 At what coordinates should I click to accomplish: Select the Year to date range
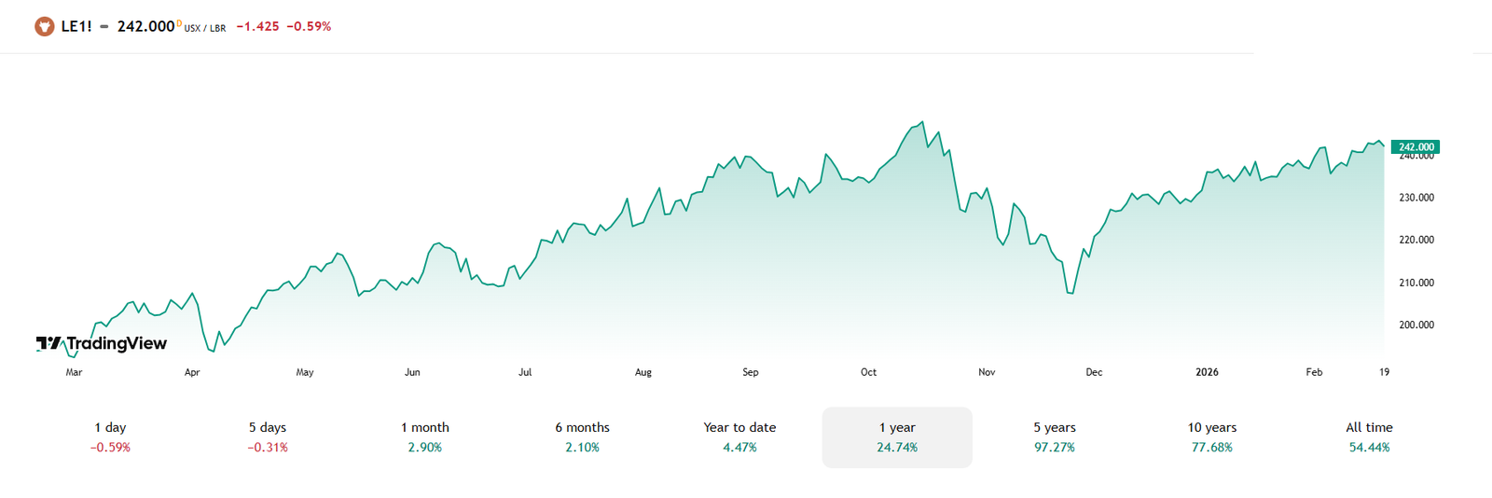pyautogui.click(x=739, y=437)
